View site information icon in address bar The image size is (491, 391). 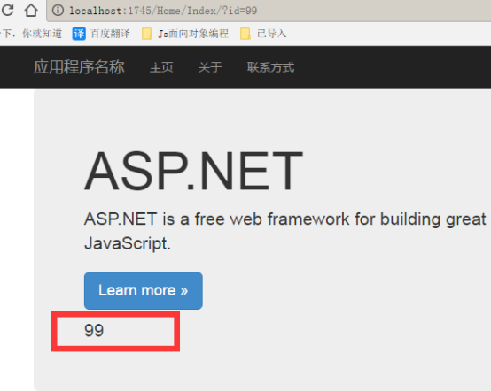point(58,11)
